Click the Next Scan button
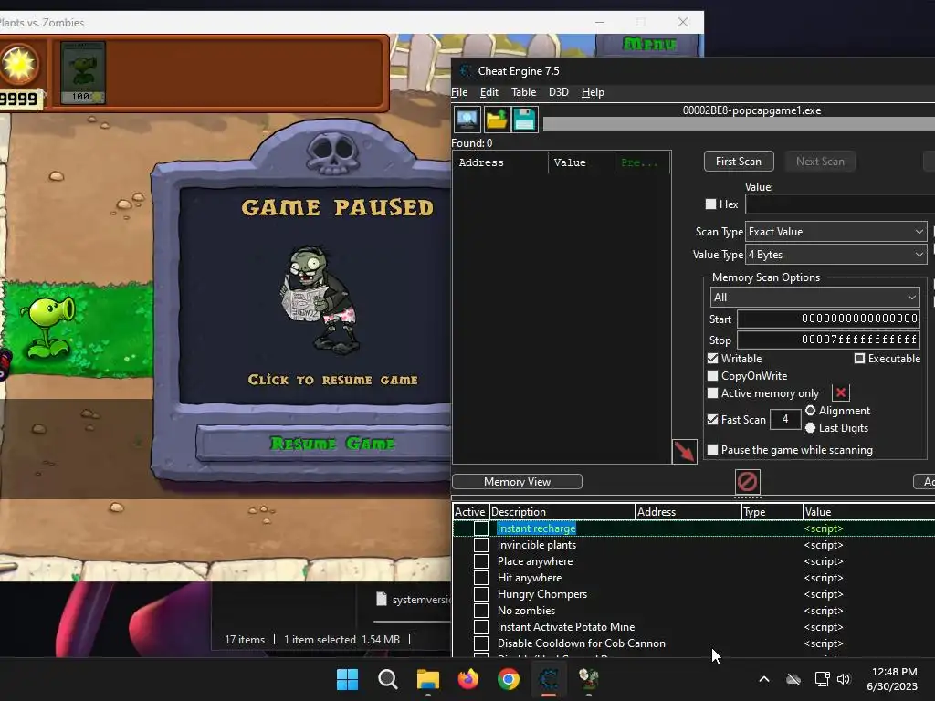The image size is (935, 701). click(820, 161)
